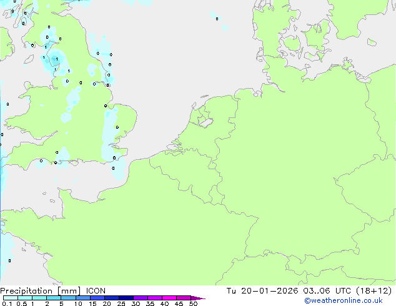Image resolution: width=396 pixels, height=306 pixels.
Task: Click the 0.5–1 mm legend color segment
Action: click(25, 298)
